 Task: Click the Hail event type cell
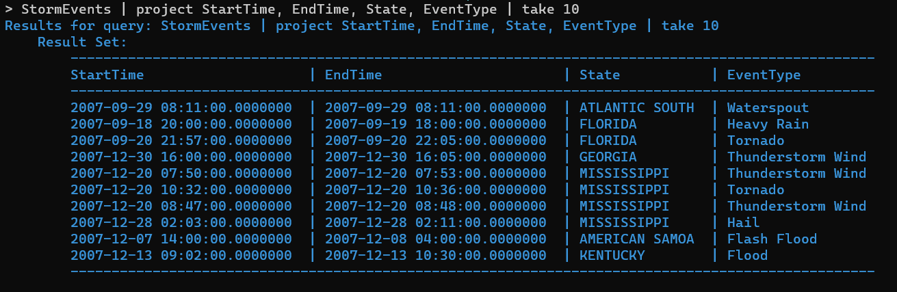click(743, 223)
